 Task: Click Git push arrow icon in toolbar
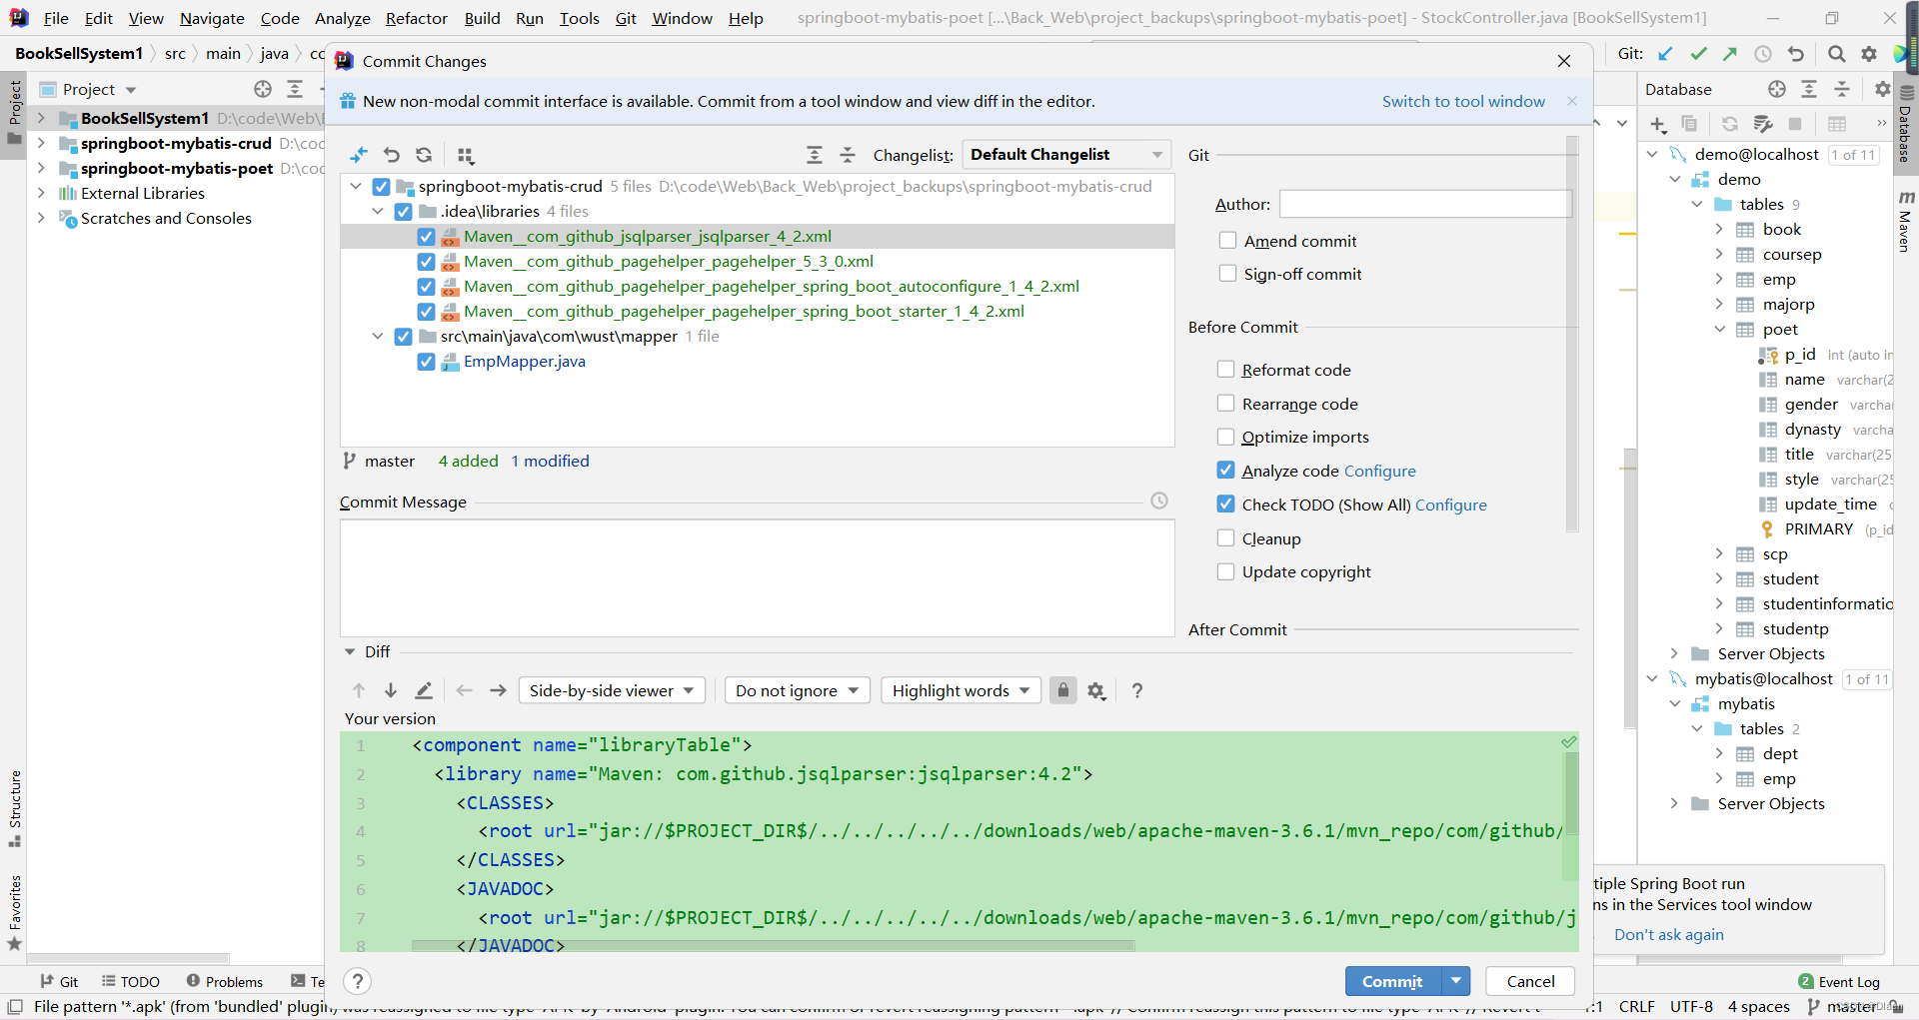[1730, 54]
